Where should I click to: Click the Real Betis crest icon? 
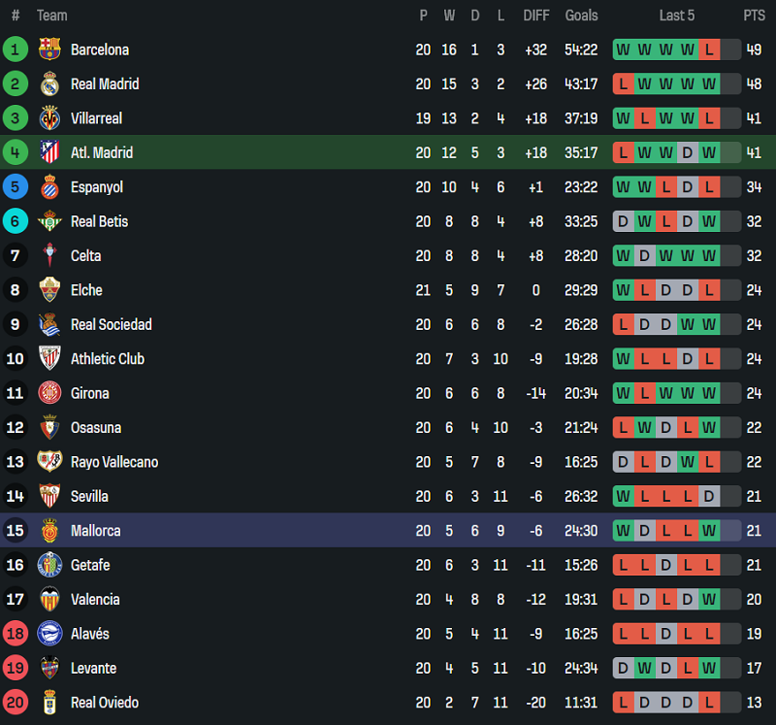[49, 221]
